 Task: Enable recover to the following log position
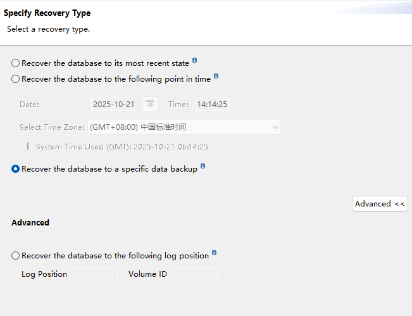coord(15,256)
